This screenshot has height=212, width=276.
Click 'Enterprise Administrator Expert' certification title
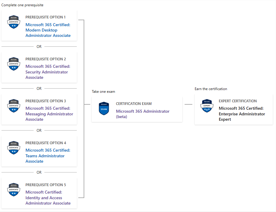pos(242,114)
